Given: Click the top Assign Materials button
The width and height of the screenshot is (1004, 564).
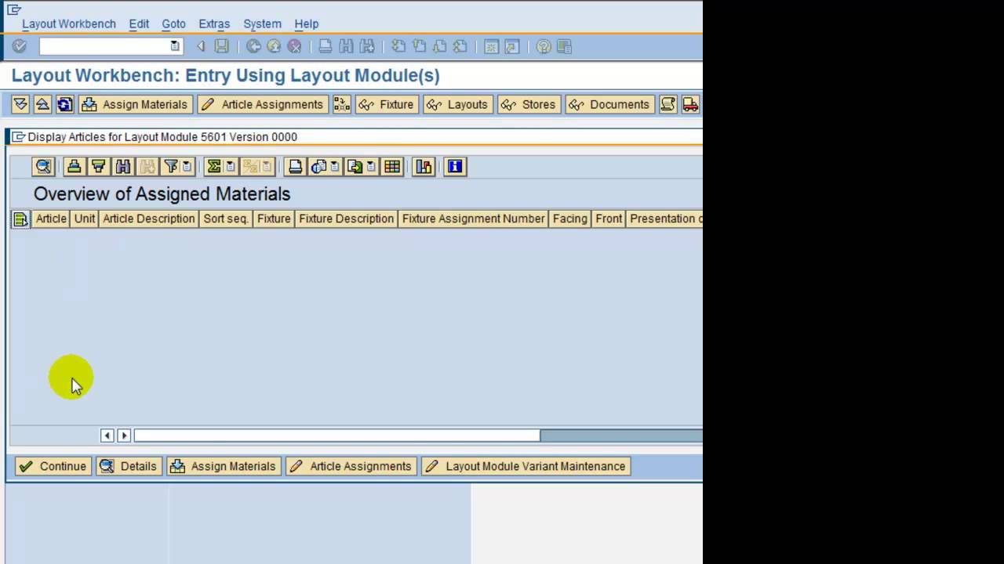Looking at the screenshot, I should click(x=135, y=104).
